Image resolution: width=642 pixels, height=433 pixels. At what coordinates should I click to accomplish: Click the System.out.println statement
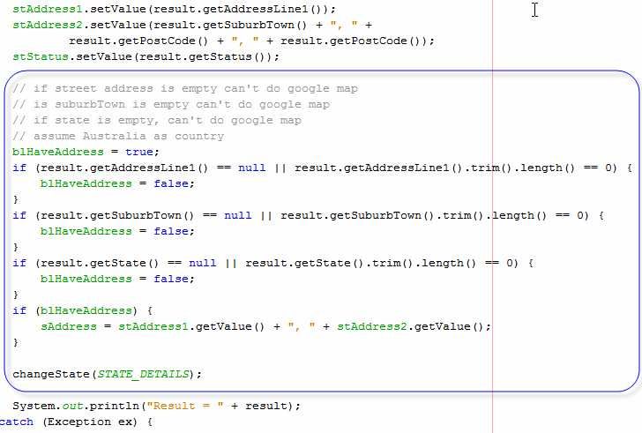click(x=156, y=406)
